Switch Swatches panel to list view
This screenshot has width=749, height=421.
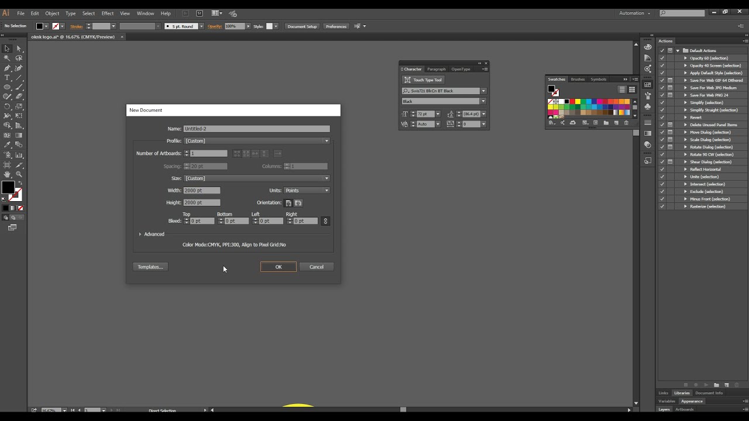coord(622,89)
